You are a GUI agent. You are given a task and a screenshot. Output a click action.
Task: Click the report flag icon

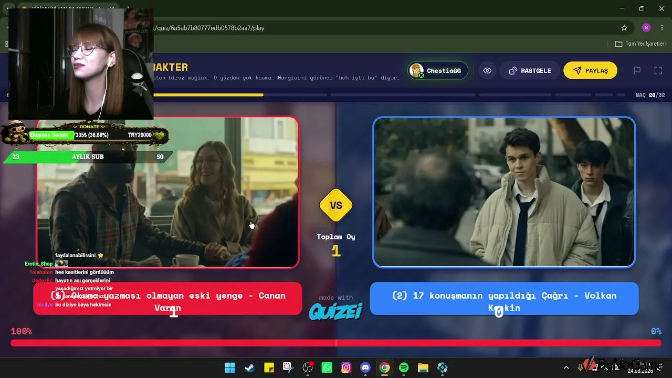(637, 70)
